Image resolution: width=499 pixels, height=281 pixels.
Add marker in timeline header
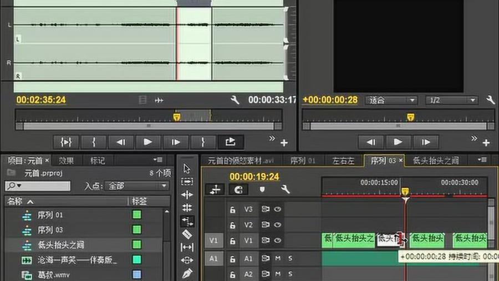point(262,189)
